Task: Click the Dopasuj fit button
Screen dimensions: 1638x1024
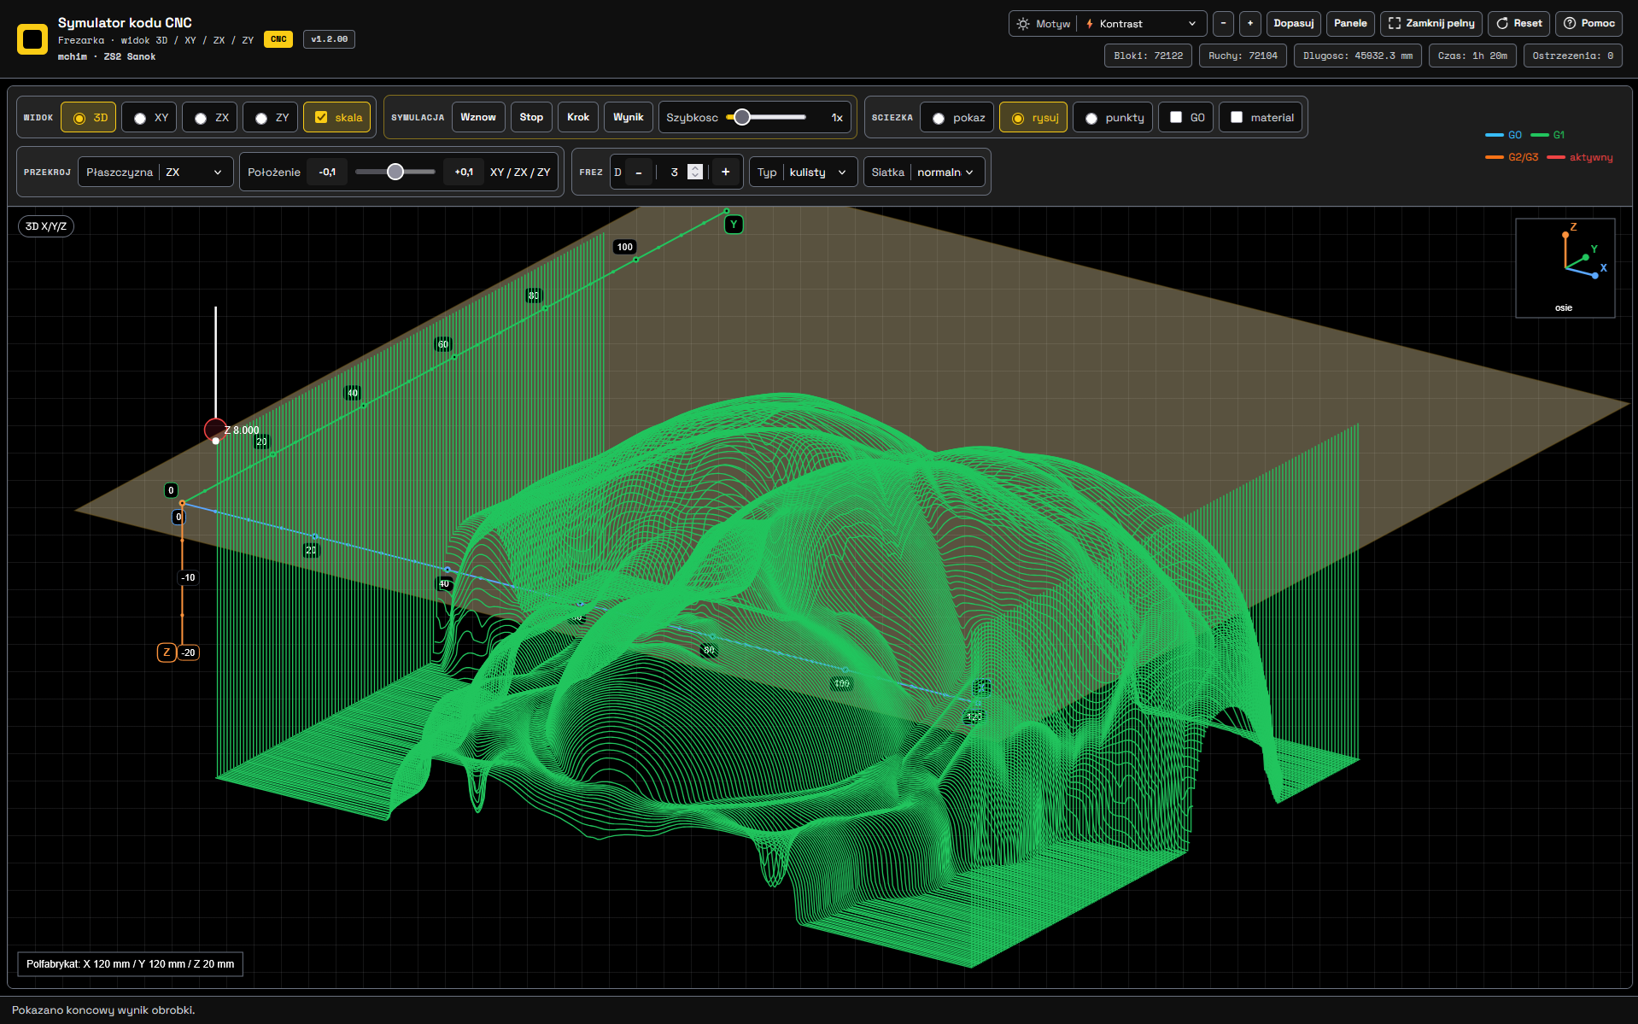Action: pos(1294,23)
